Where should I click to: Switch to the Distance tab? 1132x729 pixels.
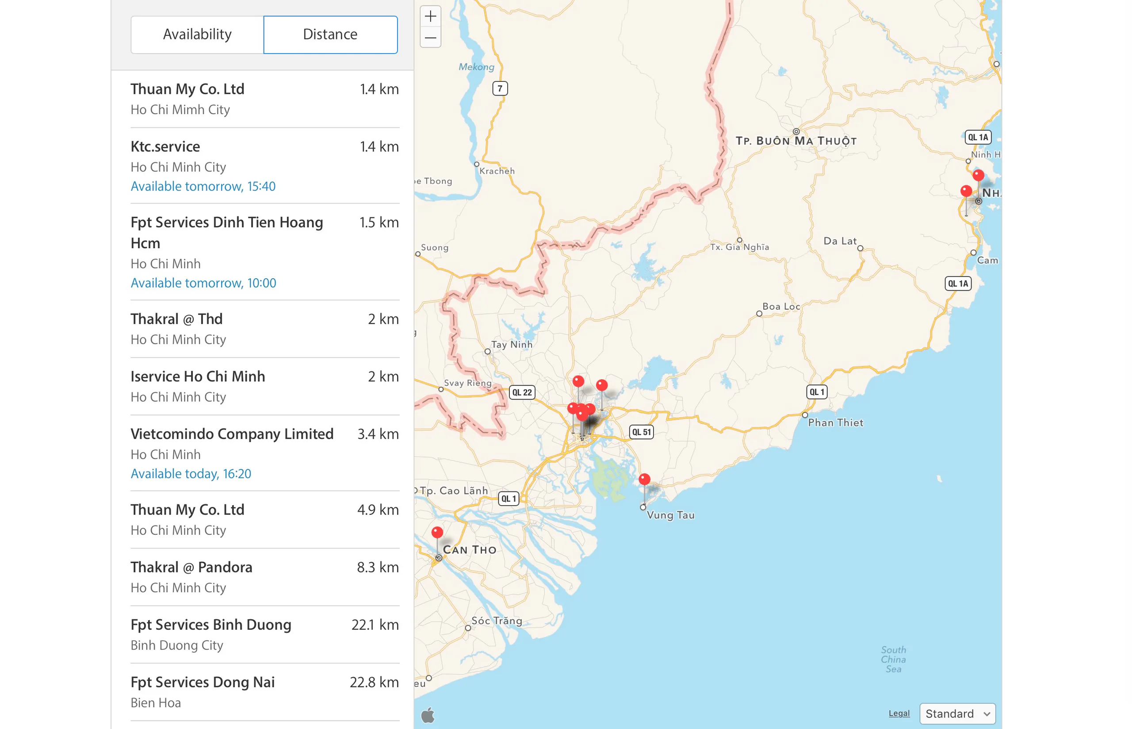tap(330, 35)
